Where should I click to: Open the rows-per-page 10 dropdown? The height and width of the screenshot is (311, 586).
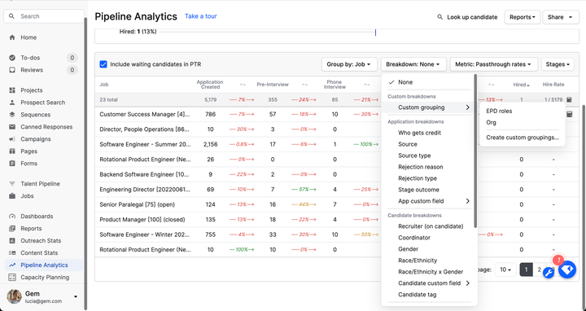[505, 269]
